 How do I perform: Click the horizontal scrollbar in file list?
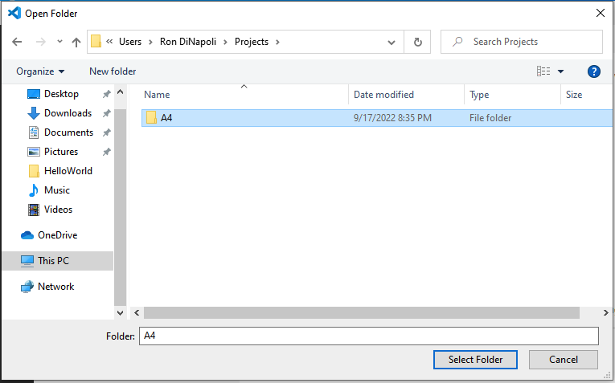coord(362,312)
